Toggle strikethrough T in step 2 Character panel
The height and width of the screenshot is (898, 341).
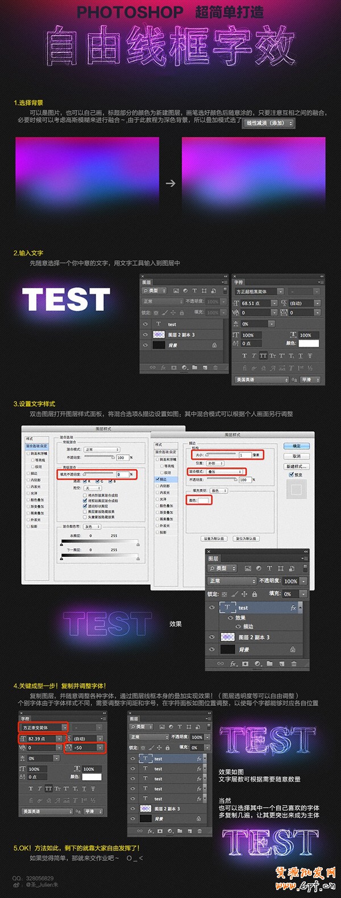310,355
